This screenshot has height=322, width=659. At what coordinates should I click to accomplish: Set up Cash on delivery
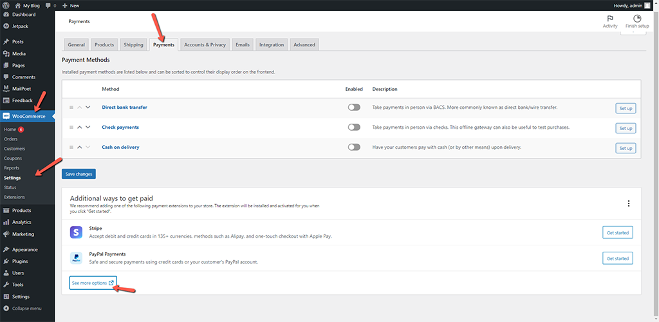pyautogui.click(x=626, y=148)
